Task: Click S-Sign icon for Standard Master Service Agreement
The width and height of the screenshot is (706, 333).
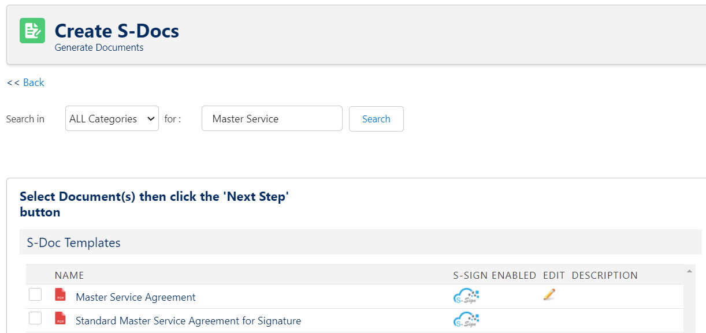Action: (466, 319)
